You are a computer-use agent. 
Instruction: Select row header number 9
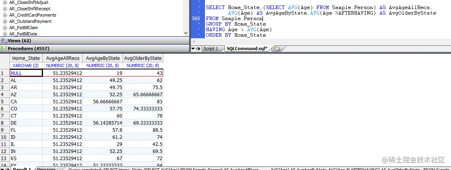tap(5, 130)
